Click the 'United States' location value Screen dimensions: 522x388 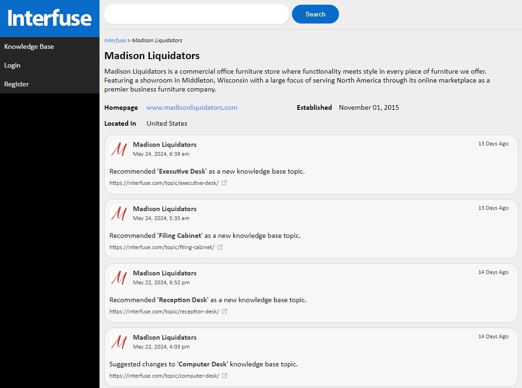pos(167,123)
